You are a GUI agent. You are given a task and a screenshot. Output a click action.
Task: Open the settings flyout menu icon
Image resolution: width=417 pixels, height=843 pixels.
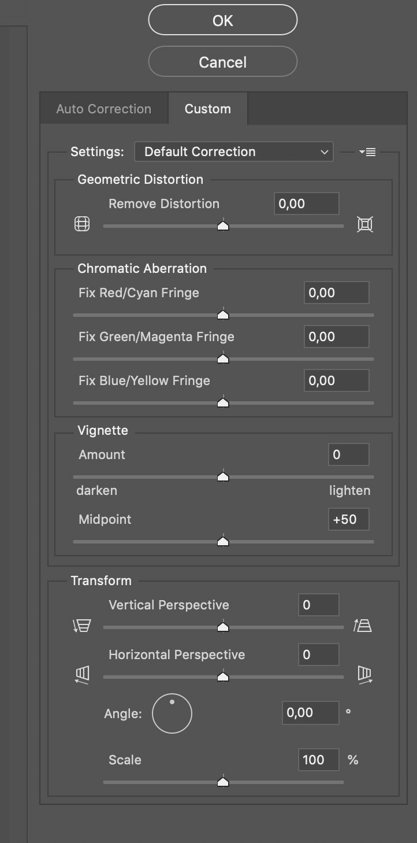(x=367, y=152)
